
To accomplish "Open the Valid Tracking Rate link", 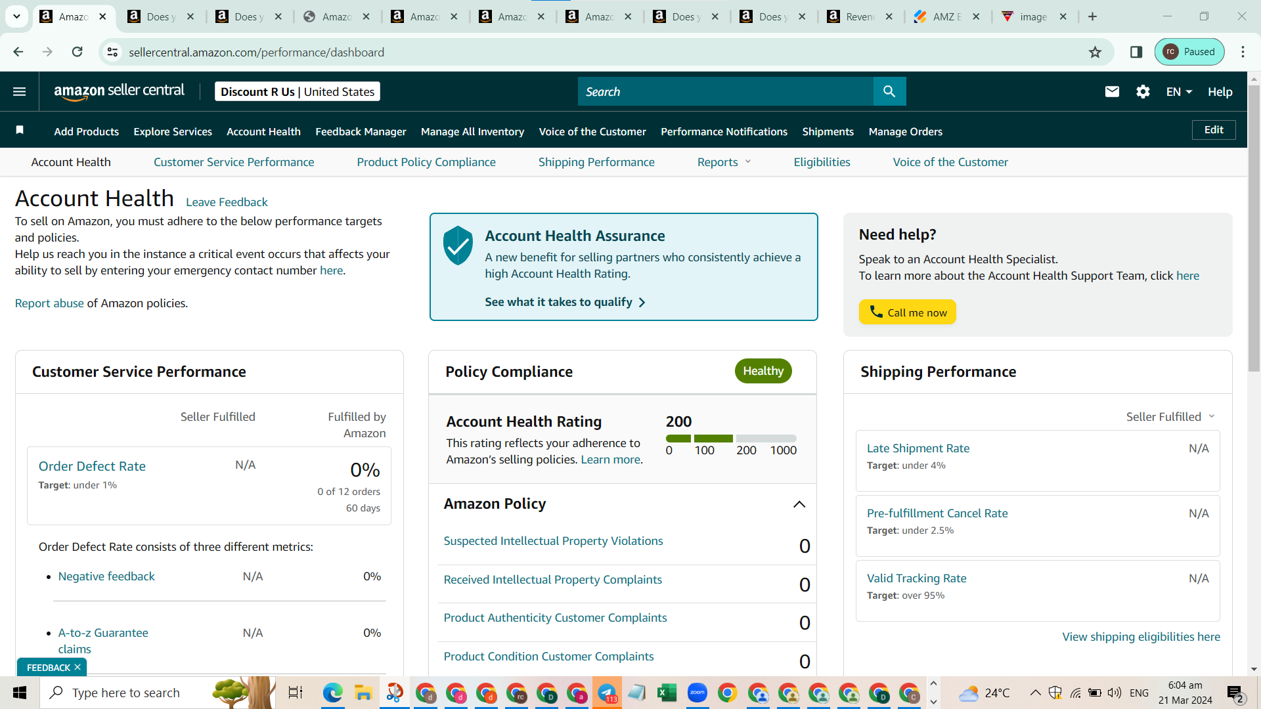I will coord(917,578).
